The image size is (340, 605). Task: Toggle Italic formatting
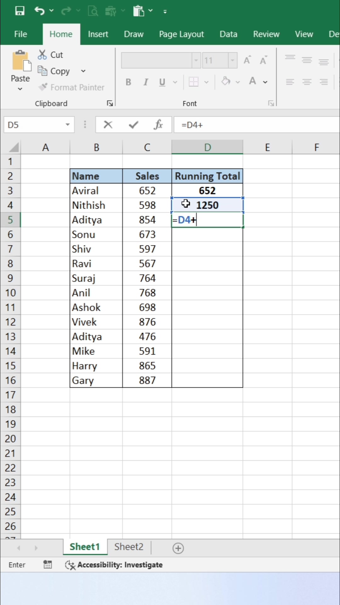[145, 82]
